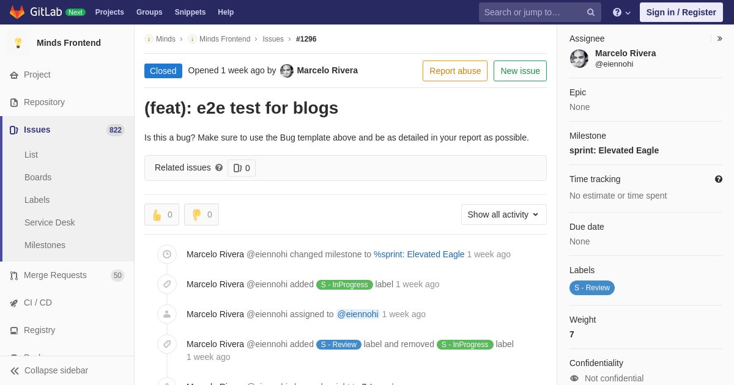Click the thumbs down reaction
The image size is (734, 385).
[201, 215]
